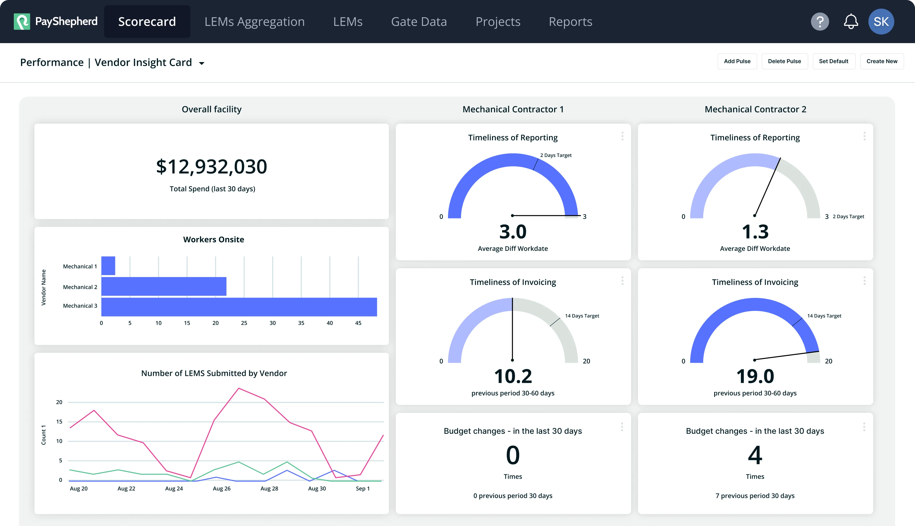Expand the Vendor Insight Card dropdown arrow
This screenshot has width=915, height=526.
[202, 63]
